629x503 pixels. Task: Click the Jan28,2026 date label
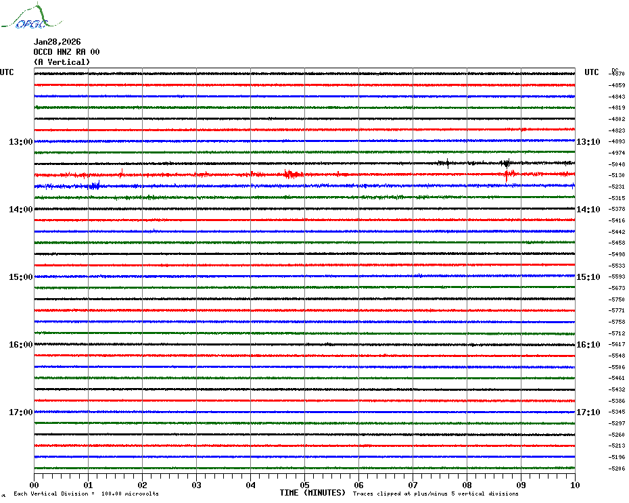(57, 42)
